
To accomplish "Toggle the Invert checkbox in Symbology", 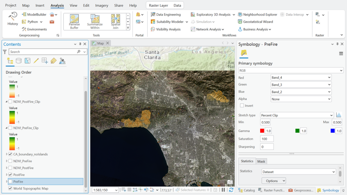I will tap(242, 105).
